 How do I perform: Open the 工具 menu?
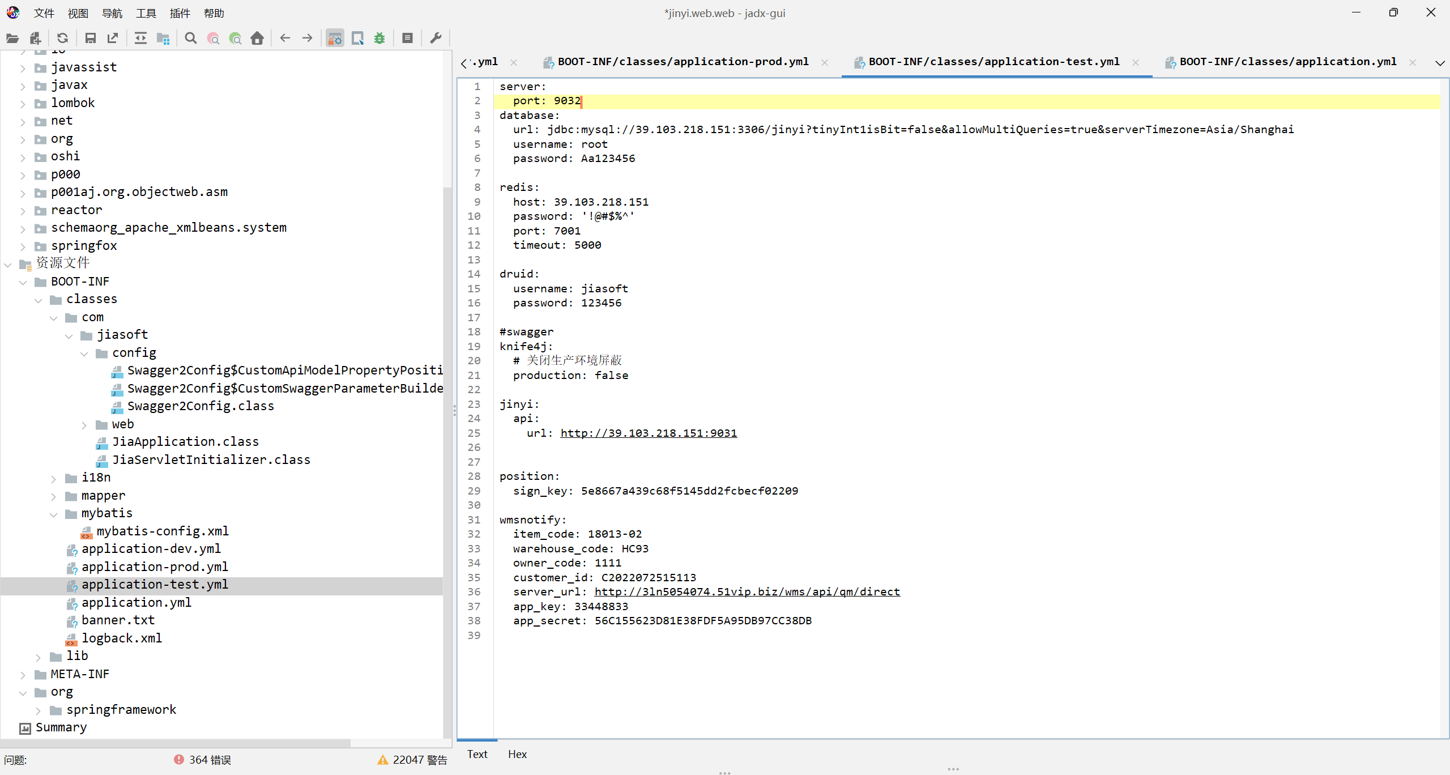click(146, 13)
